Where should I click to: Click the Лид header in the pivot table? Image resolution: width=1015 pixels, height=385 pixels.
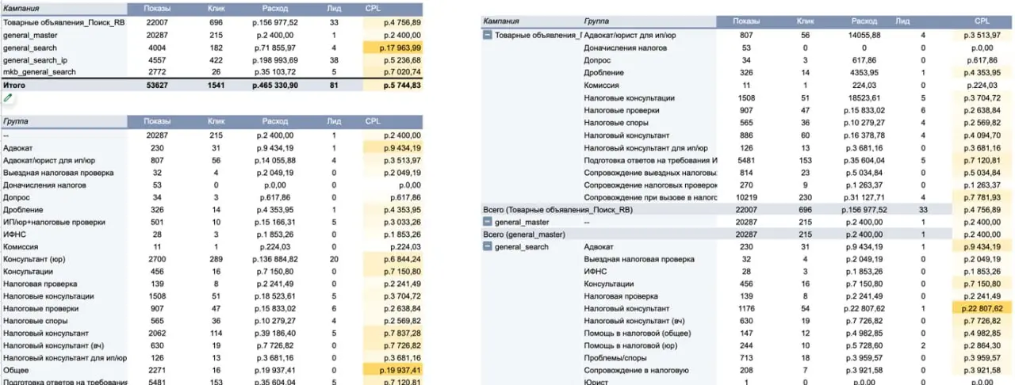tap(902, 22)
